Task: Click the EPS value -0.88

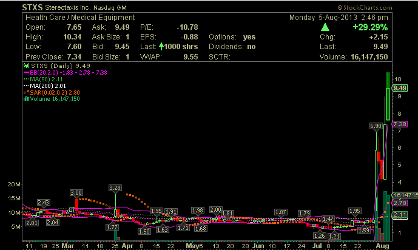Action: pyautogui.click(x=189, y=37)
